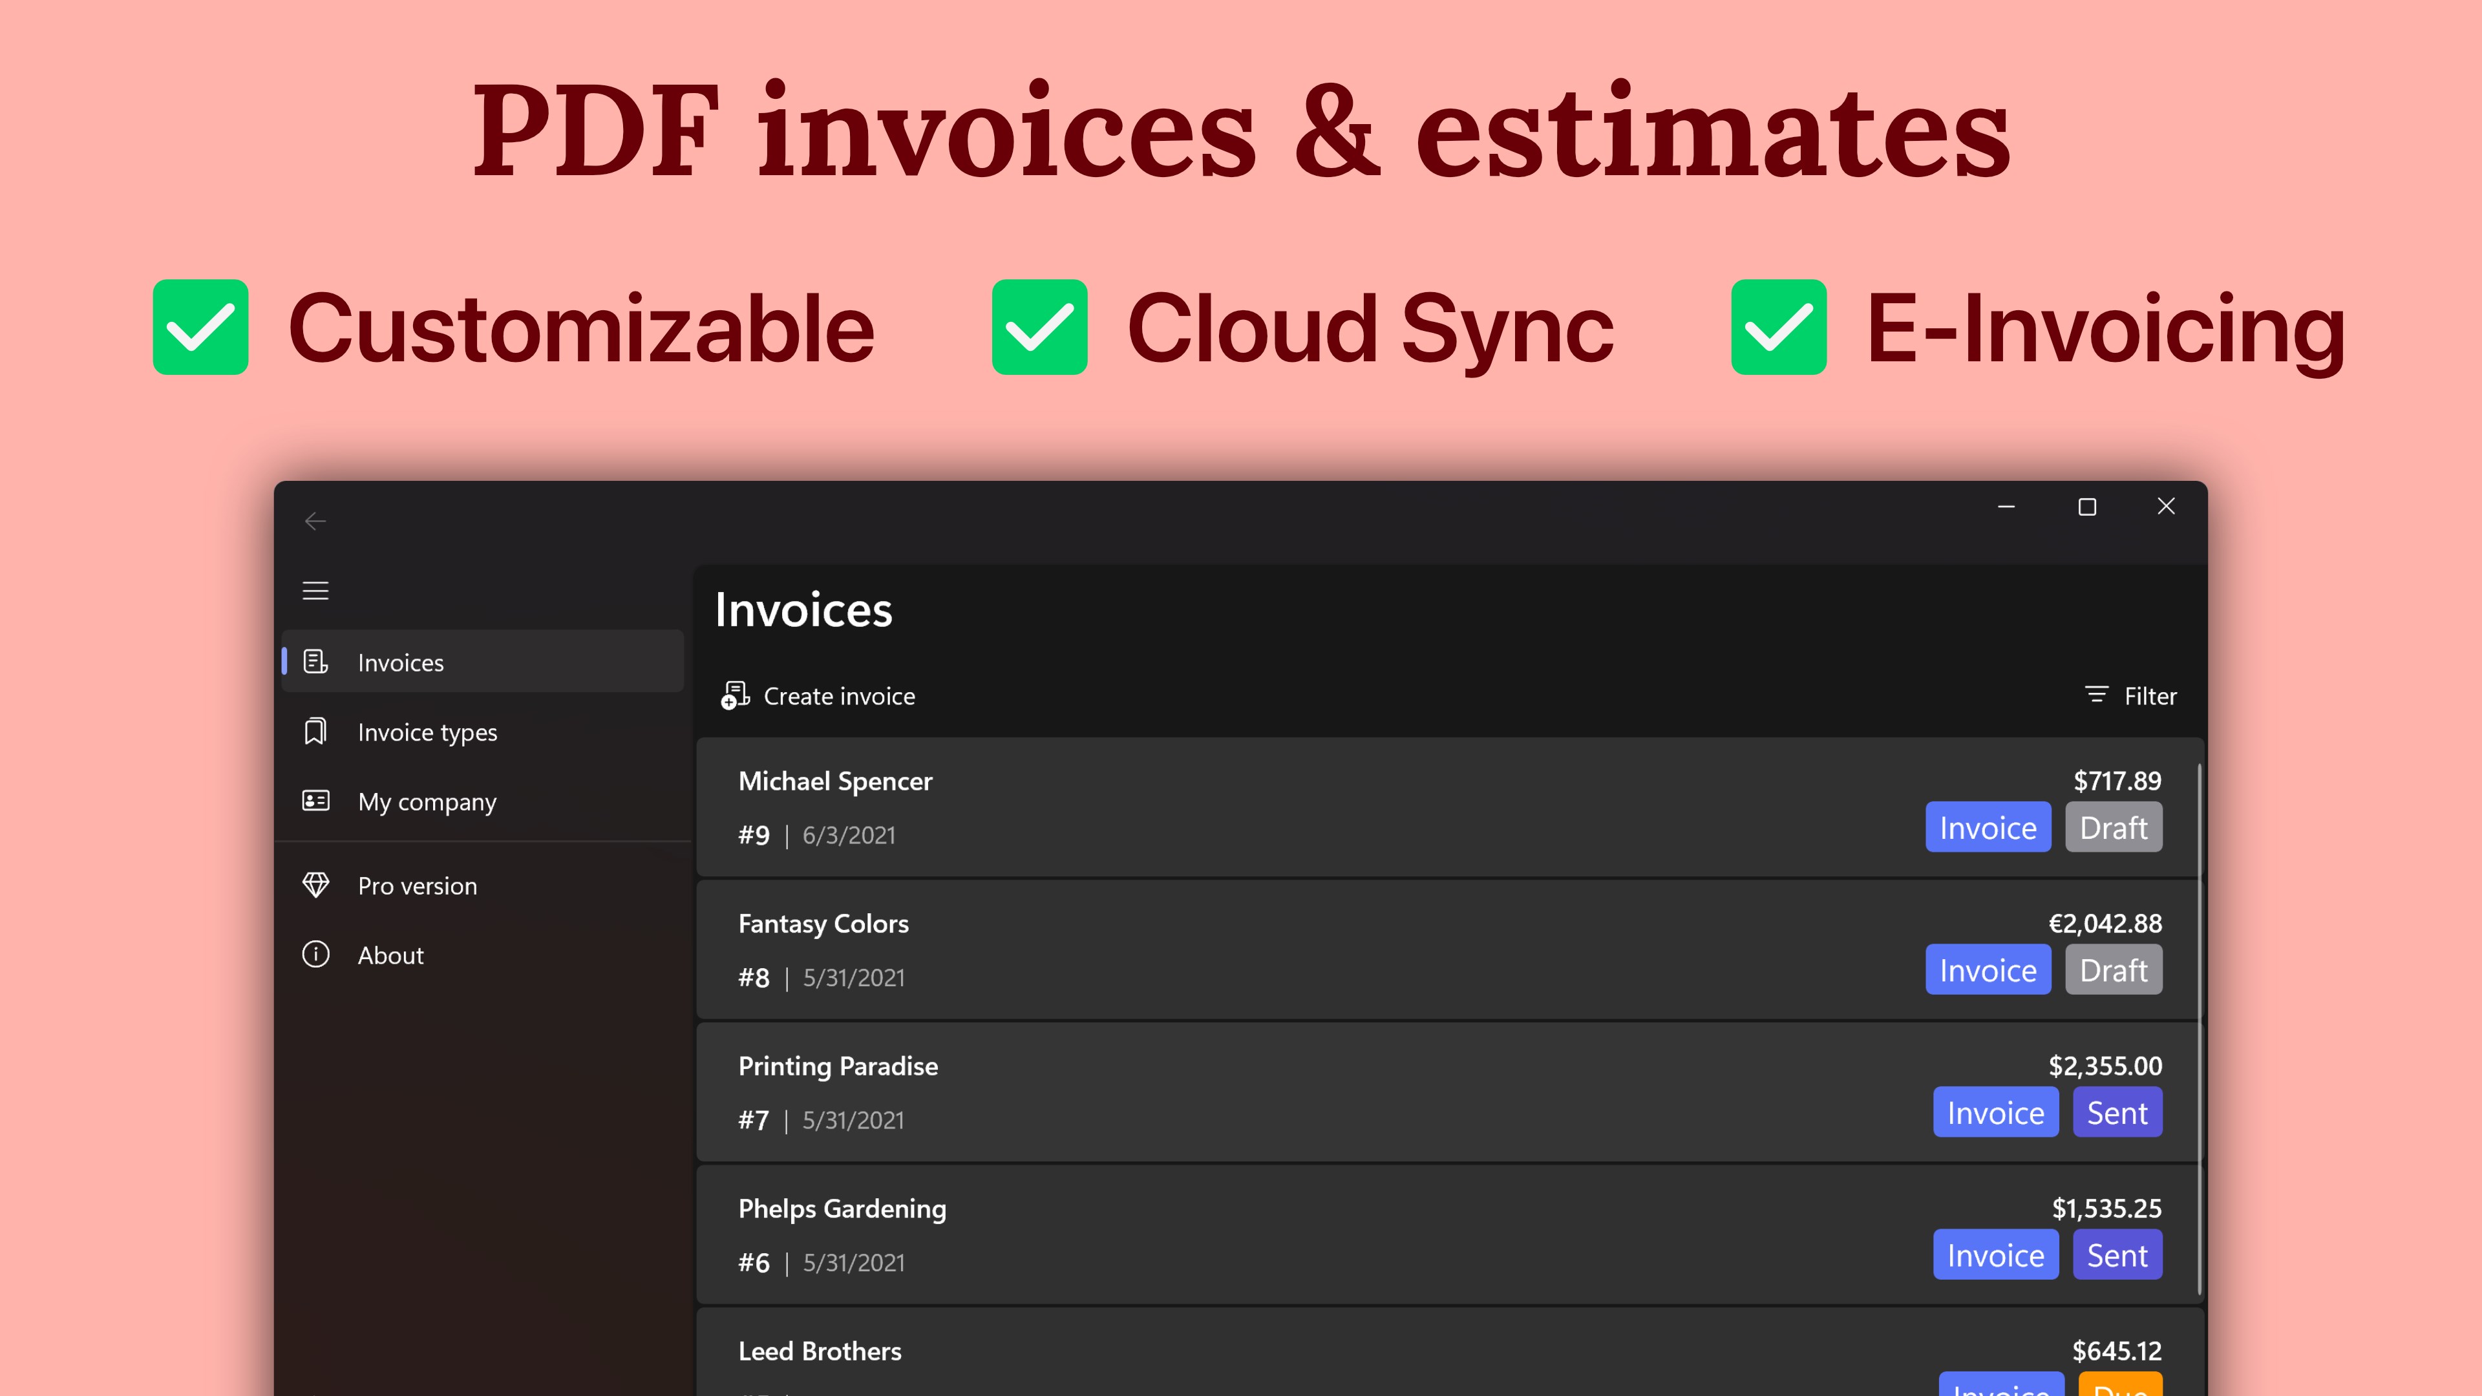This screenshot has height=1396, width=2482.
Task: Open the Invoice types menu item
Action: click(x=427, y=732)
